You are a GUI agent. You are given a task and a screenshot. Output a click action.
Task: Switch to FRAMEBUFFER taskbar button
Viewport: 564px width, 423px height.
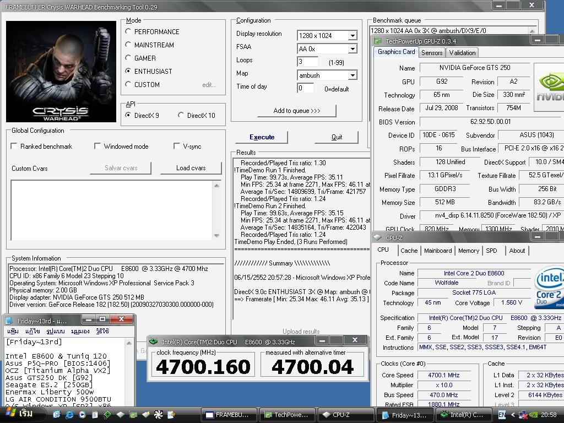click(x=229, y=415)
